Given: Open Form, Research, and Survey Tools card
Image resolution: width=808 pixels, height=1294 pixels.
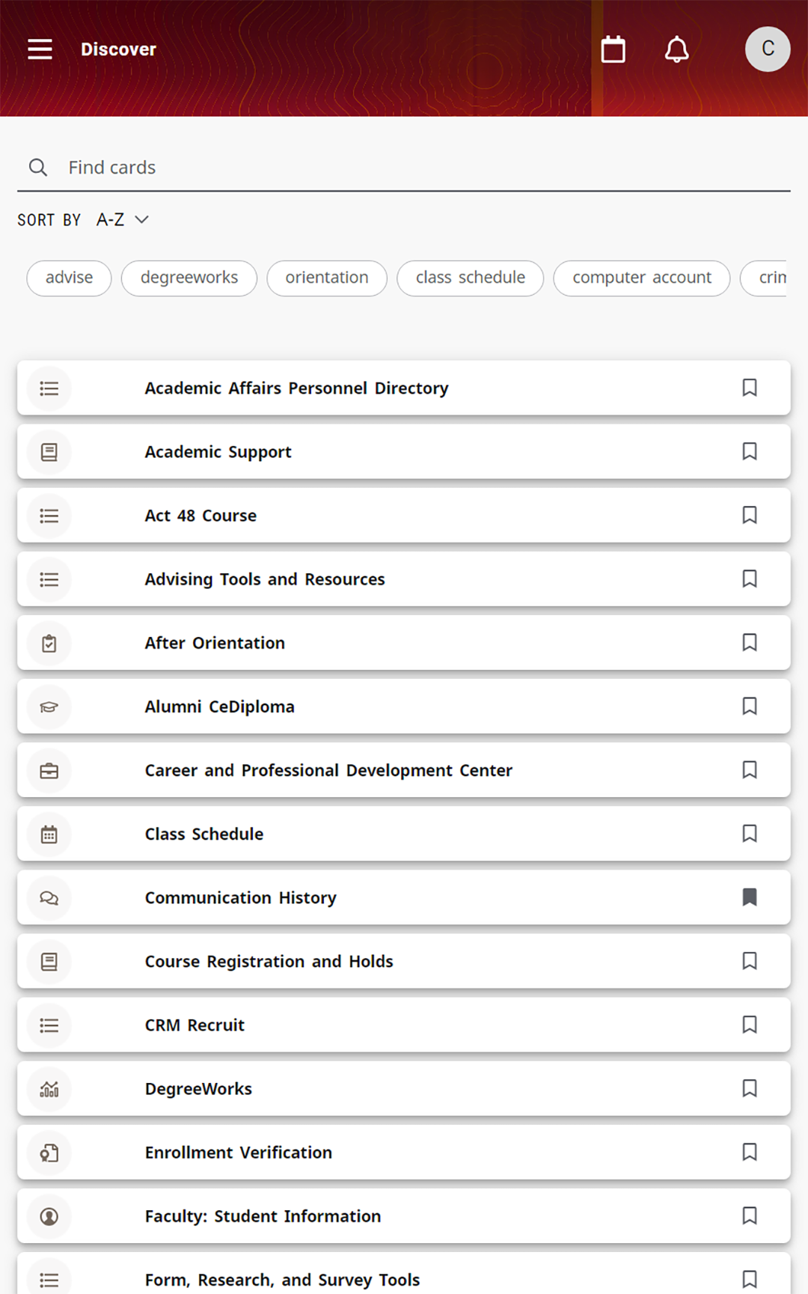Looking at the screenshot, I should (x=404, y=1274).
